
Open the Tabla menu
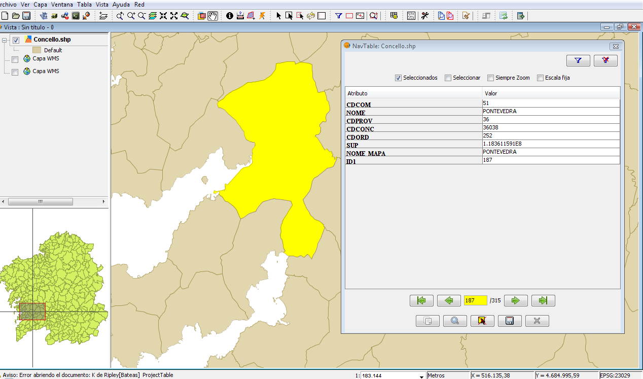coord(84,4)
